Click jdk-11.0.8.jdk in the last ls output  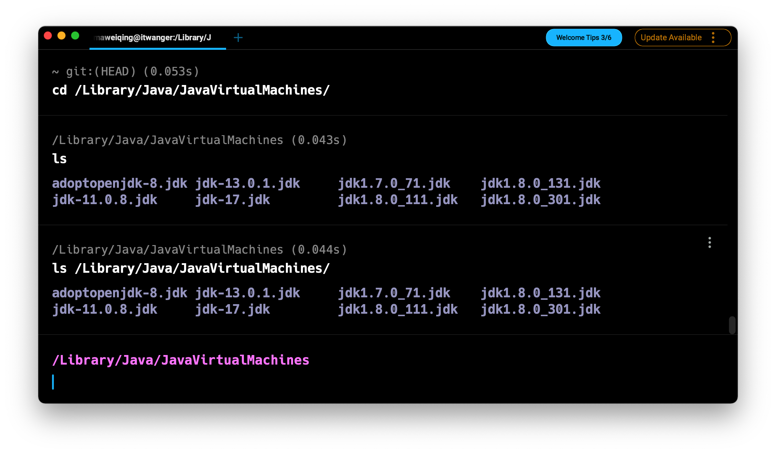point(105,310)
